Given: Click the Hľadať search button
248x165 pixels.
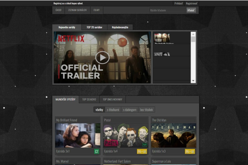Looking at the screenshot, I should 191,10.
